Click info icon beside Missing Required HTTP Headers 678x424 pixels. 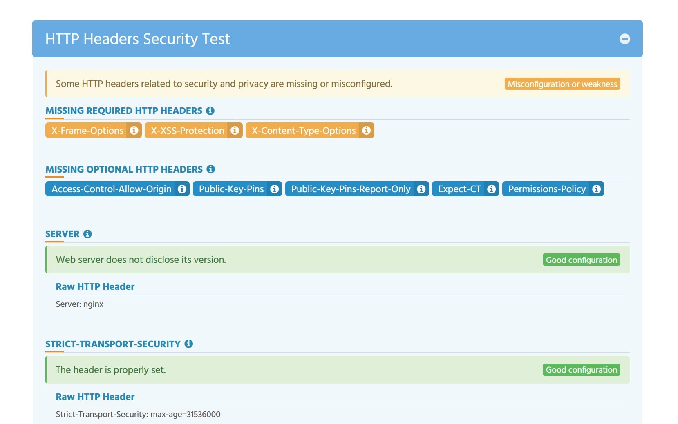point(210,111)
